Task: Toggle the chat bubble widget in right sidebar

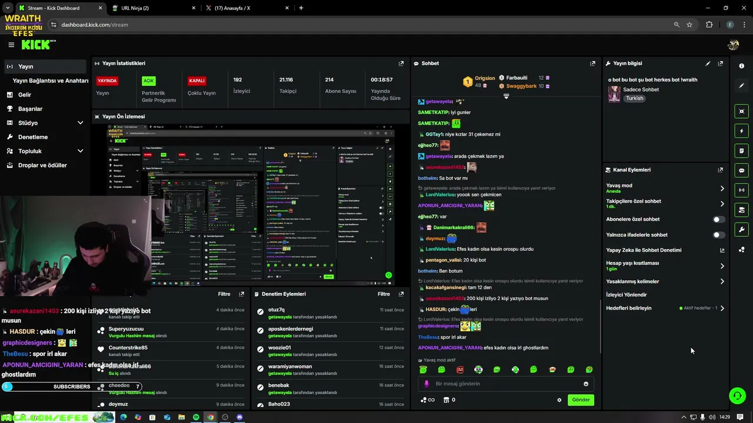Action: (x=741, y=170)
